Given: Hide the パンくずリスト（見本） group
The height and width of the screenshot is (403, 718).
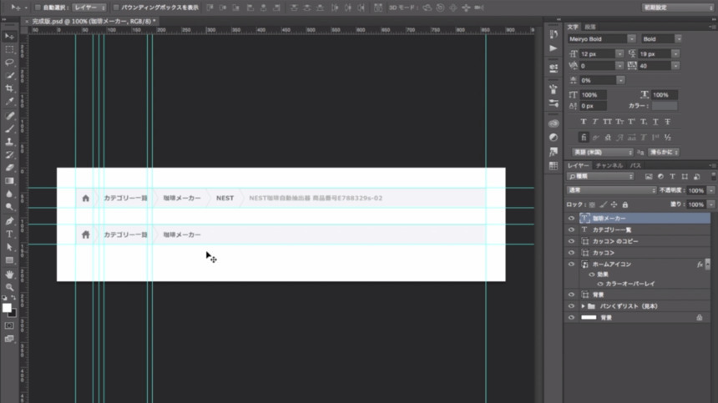Looking at the screenshot, I should pyautogui.click(x=571, y=306).
